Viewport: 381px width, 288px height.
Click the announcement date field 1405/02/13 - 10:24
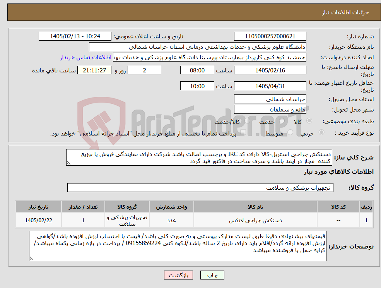tap(75, 36)
